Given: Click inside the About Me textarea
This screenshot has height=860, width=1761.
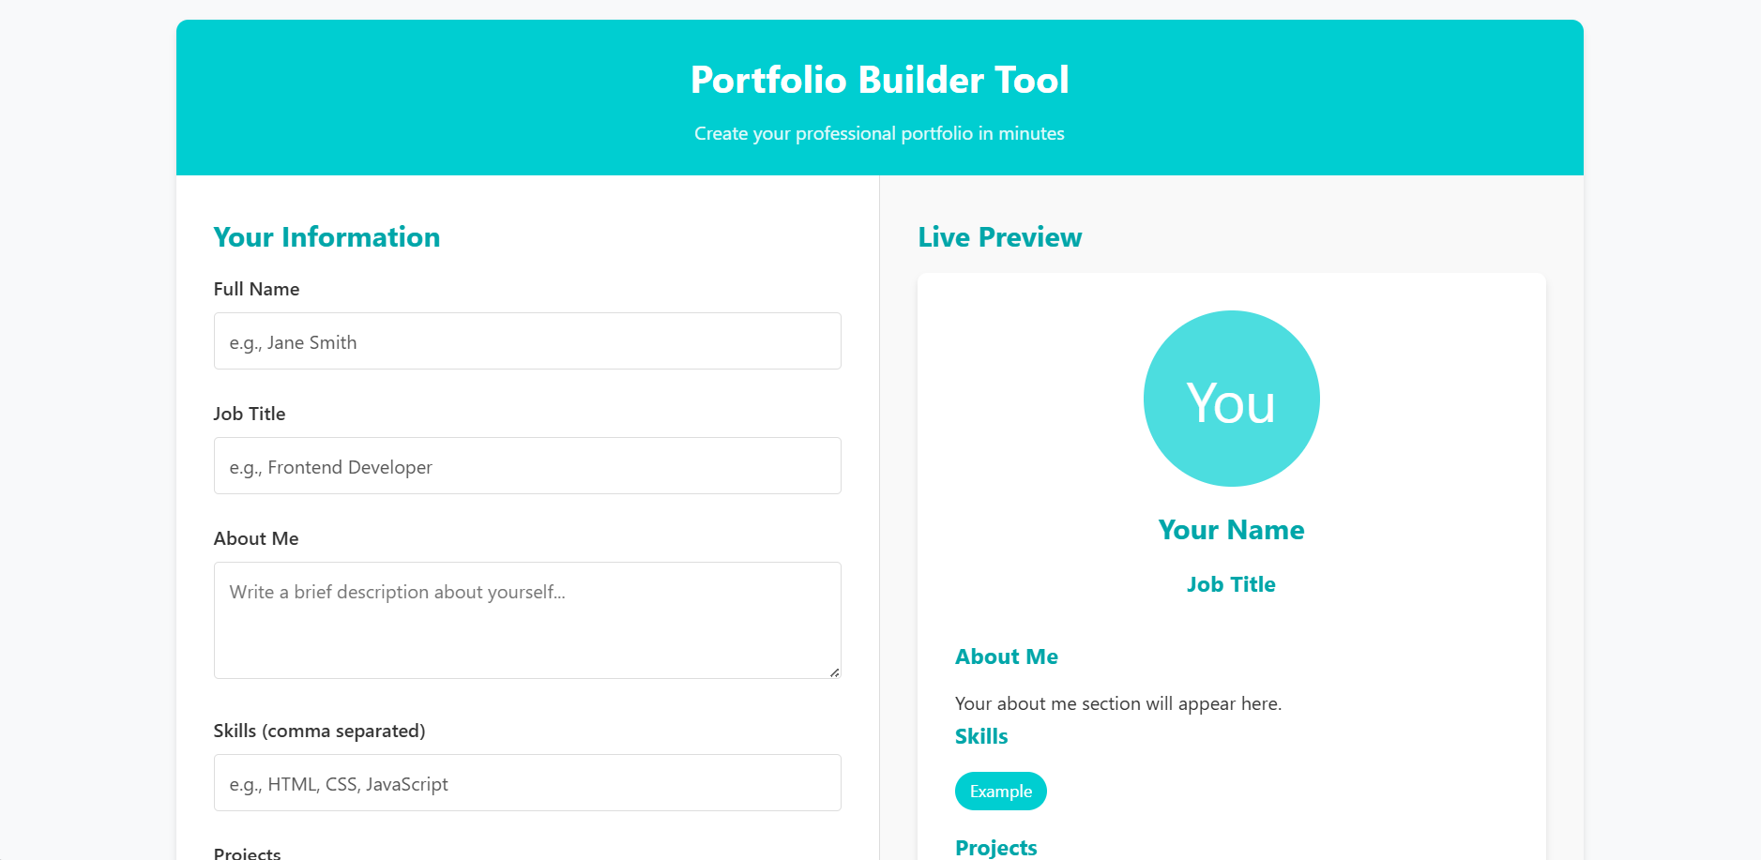Looking at the screenshot, I should tap(526, 620).
